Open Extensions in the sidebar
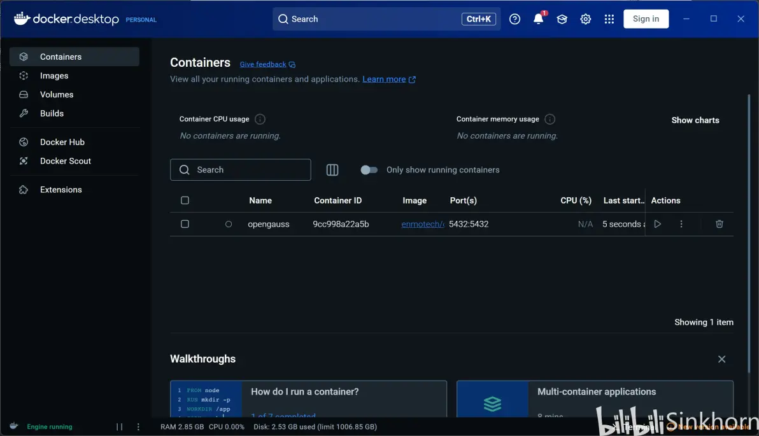This screenshot has width=759, height=436. (x=74, y=190)
